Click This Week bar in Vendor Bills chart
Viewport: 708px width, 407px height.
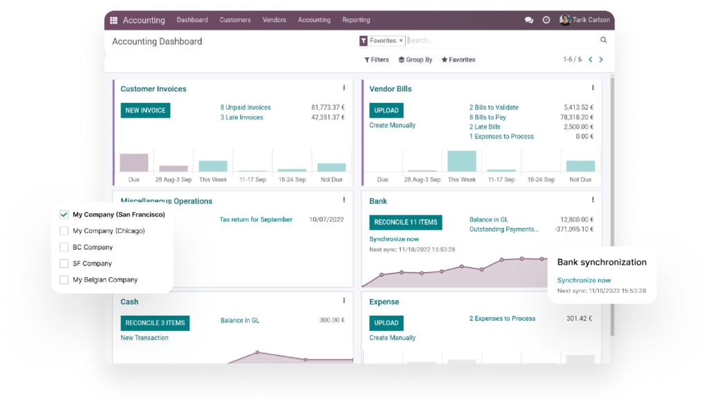[461, 161]
